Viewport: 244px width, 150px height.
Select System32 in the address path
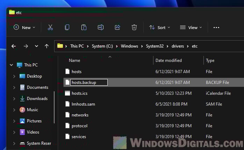[x=155, y=46]
